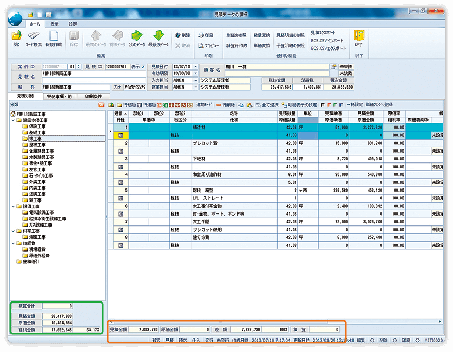Click 単価マスタへ登録 in detail toolbar

tap(379, 105)
